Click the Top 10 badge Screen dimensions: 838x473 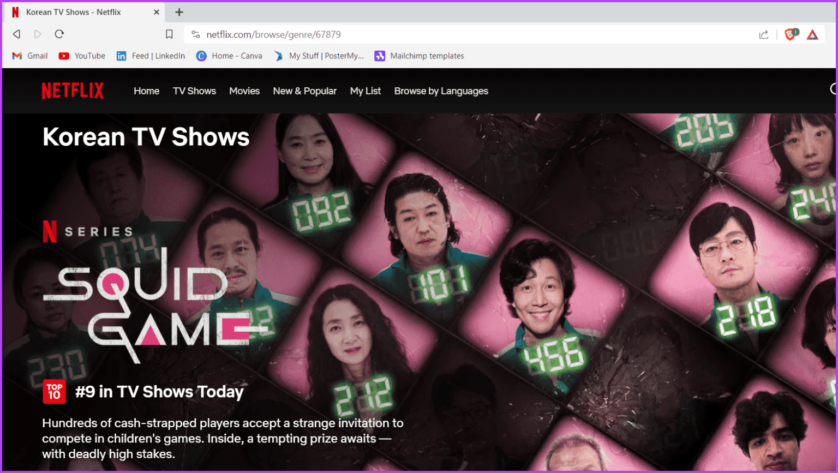54,392
